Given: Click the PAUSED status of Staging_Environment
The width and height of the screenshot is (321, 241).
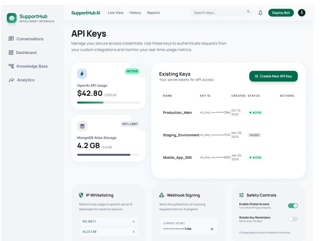Looking at the screenshot, I should (x=254, y=135).
